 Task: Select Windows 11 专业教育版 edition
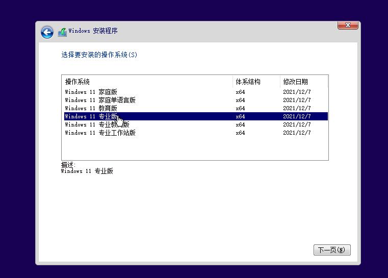coord(97,124)
